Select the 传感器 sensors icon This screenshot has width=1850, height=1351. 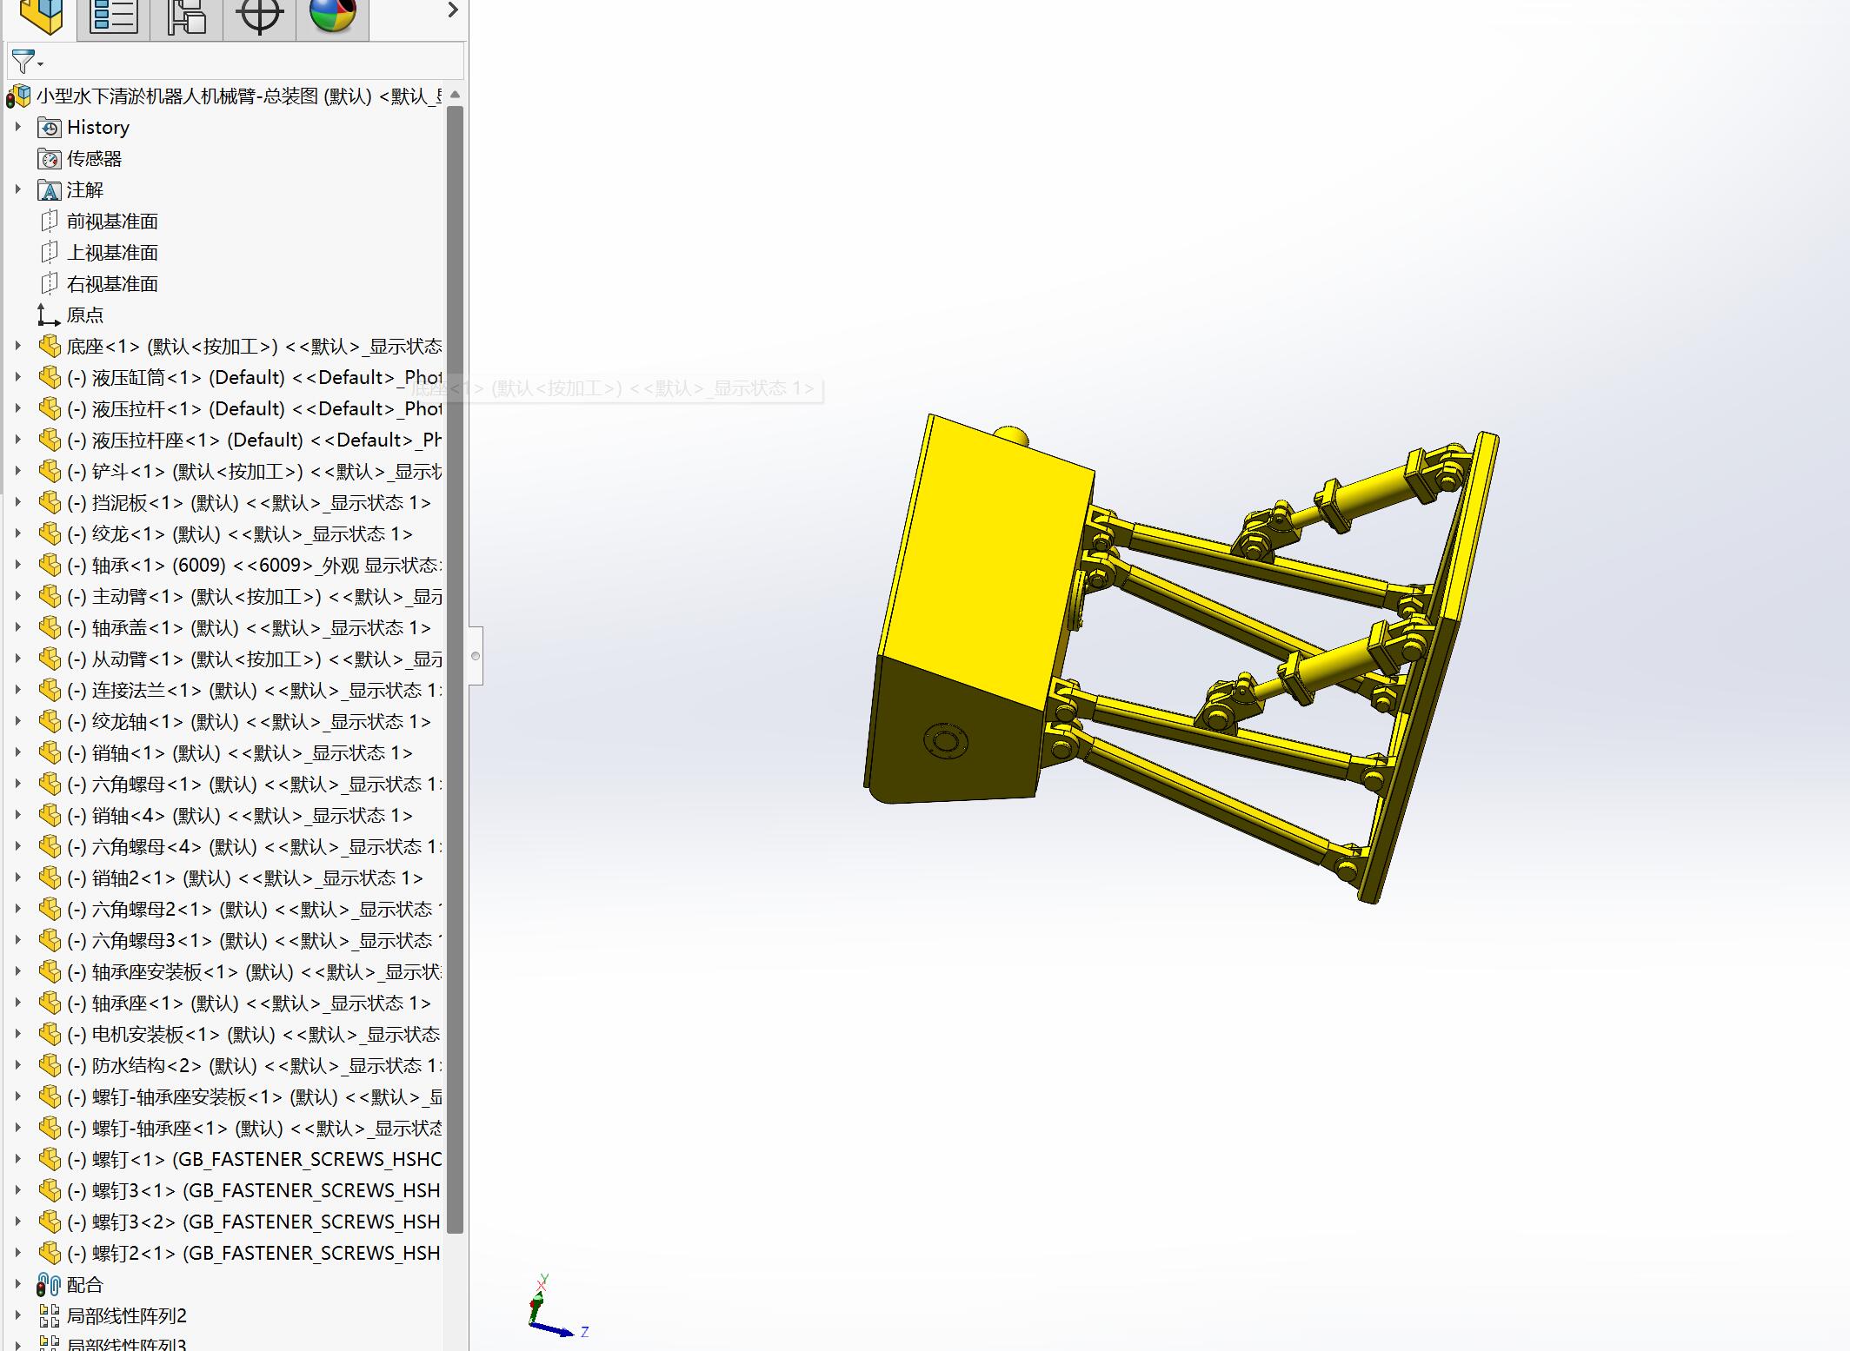(x=50, y=159)
